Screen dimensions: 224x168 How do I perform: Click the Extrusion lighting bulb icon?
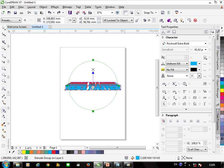[182, 20]
